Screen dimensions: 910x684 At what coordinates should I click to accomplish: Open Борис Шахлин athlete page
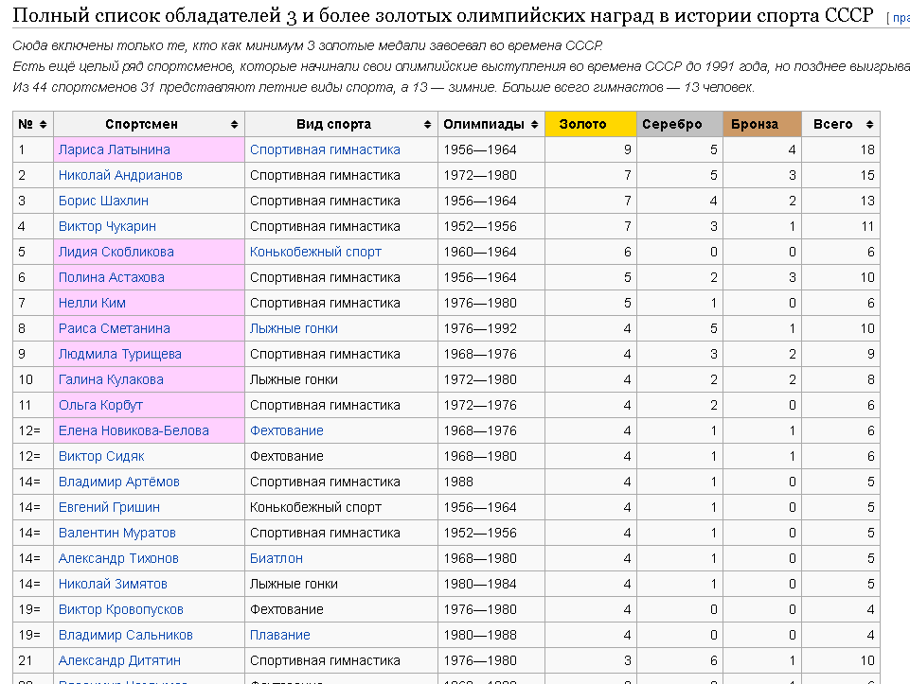103,201
